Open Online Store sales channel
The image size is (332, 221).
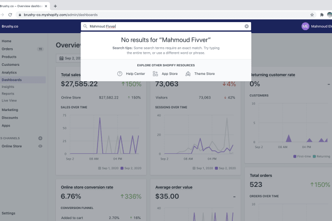click(x=12, y=146)
